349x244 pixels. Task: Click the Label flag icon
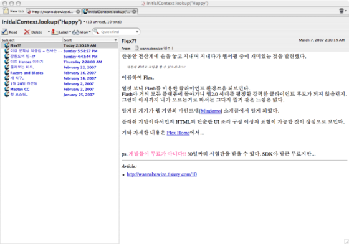point(55,32)
